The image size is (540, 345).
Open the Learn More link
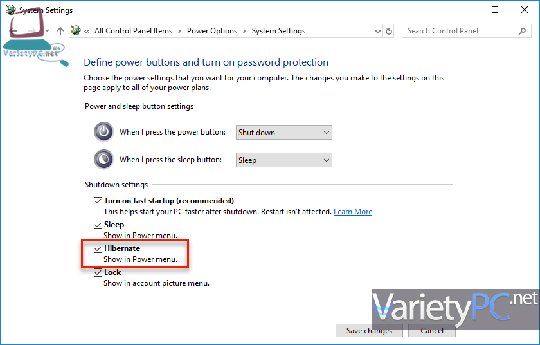pyautogui.click(x=353, y=212)
